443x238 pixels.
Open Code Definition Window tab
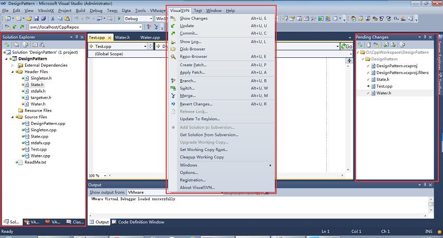[x=138, y=222]
